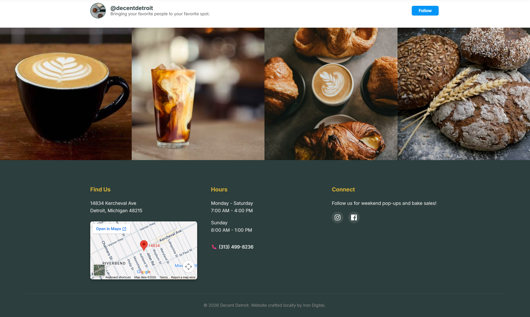Viewport: 530px width, 317px height.
Task: Open the location in Google Maps
Action: tap(109, 229)
